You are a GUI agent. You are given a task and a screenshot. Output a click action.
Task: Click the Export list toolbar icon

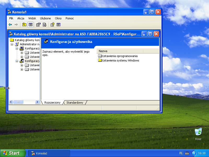(x=45, y=25)
